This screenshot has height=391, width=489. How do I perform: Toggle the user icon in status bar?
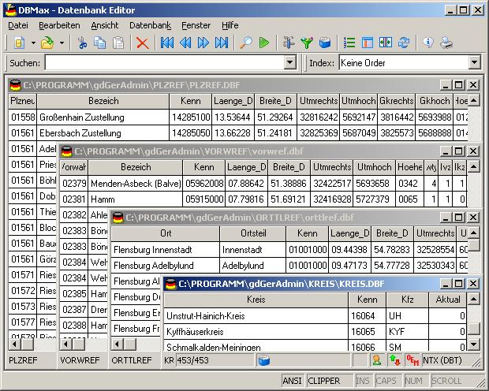pyautogui.click(x=377, y=360)
